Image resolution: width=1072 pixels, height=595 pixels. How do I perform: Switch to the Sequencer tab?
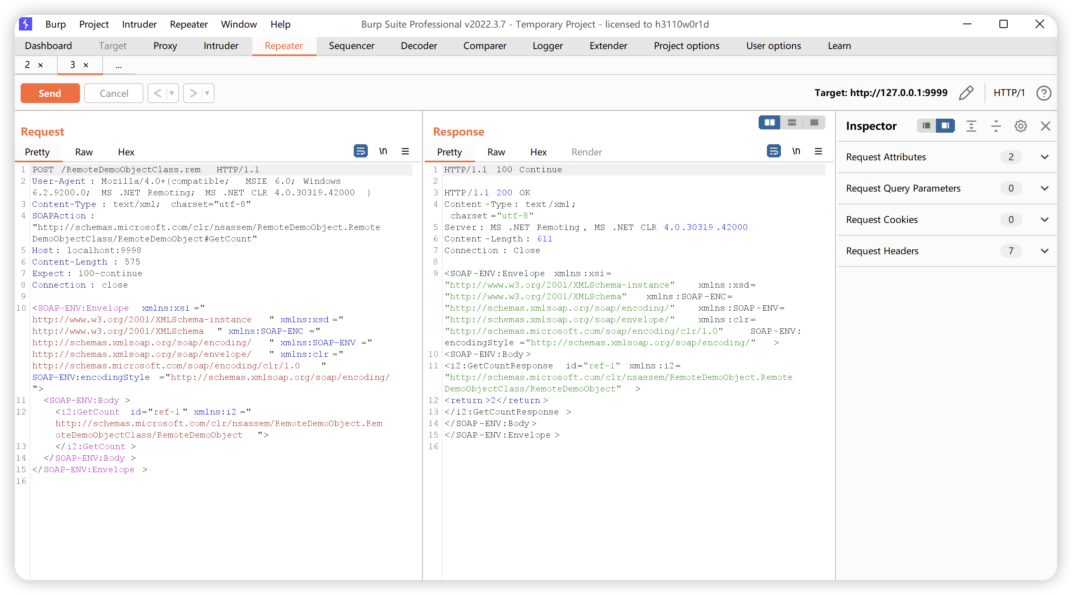click(x=351, y=46)
